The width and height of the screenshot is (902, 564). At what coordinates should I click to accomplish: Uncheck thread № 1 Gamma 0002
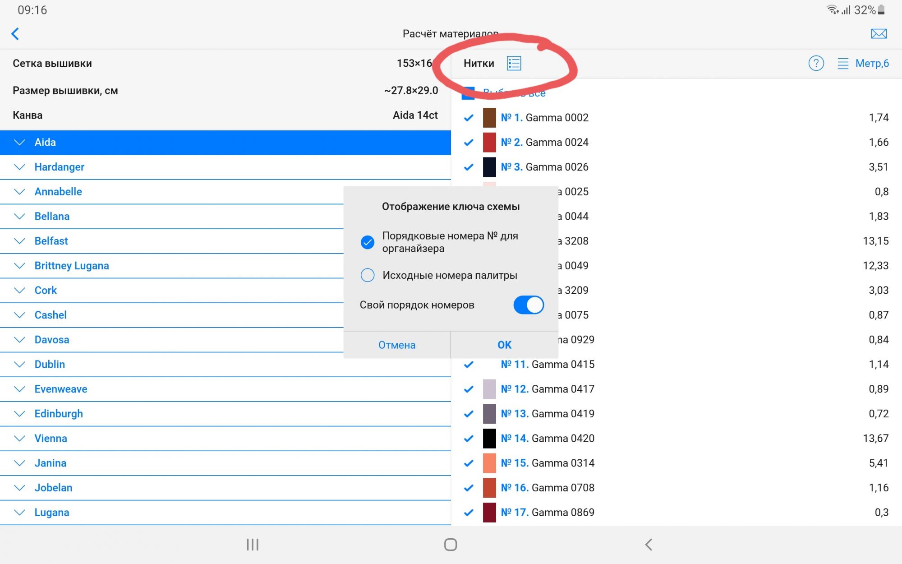coord(469,118)
